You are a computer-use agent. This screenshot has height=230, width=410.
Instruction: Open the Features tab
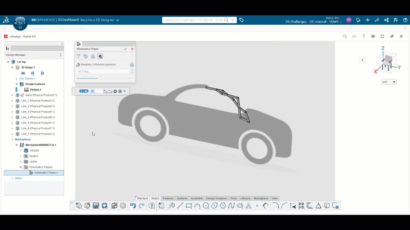tap(168, 198)
